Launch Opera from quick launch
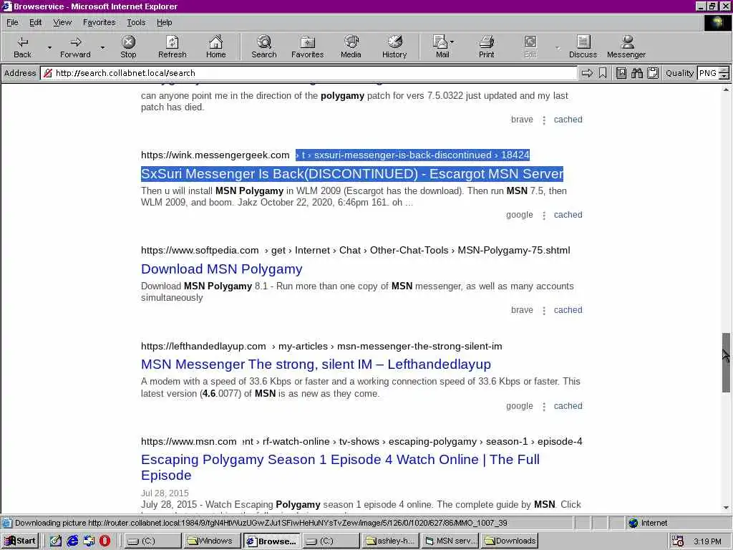This screenshot has height=550, width=733. (x=105, y=541)
